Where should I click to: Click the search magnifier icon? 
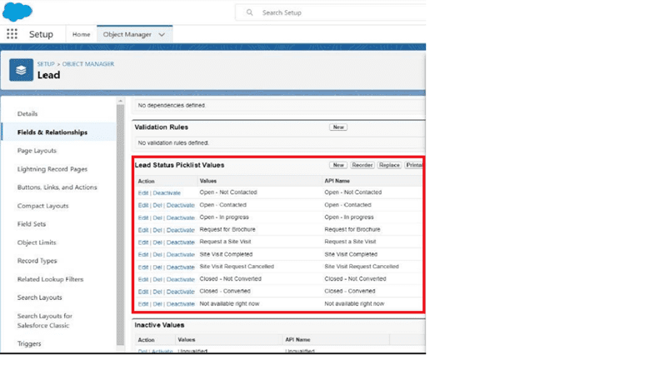click(x=249, y=12)
